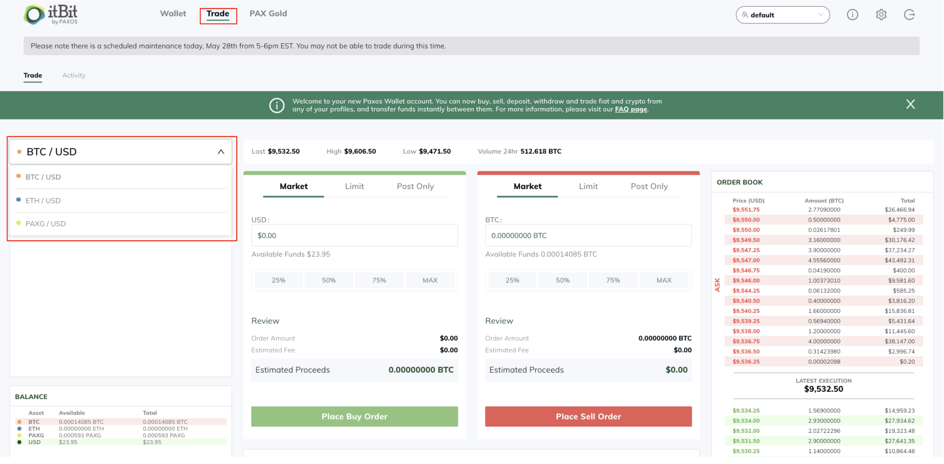The height and width of the screenshot is (464, 944).
Task: Open the information circle icon in header
Action: click(852, 15)
